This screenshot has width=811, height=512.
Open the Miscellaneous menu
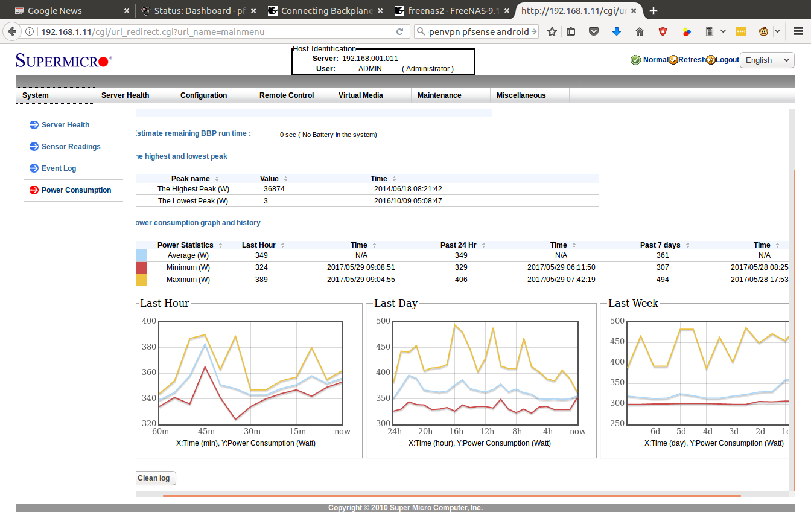coord(530,95)
